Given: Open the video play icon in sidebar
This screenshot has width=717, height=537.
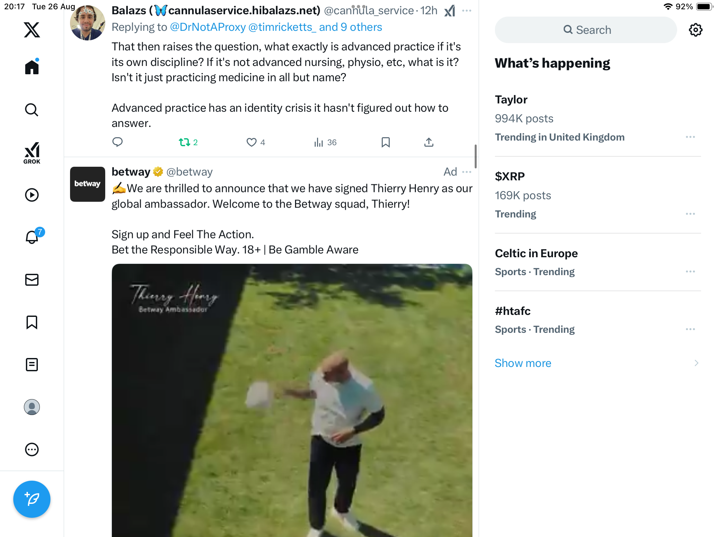Looking at the screenshot, I should 32,195.
